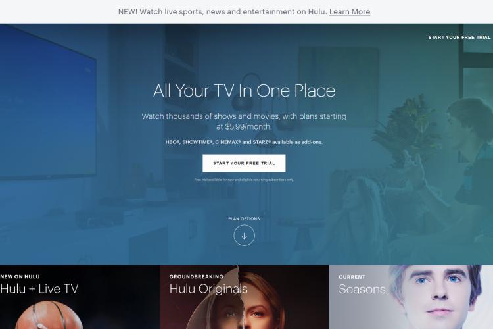Click the wall-mounted TV in the hero image

tap(47, 104)
